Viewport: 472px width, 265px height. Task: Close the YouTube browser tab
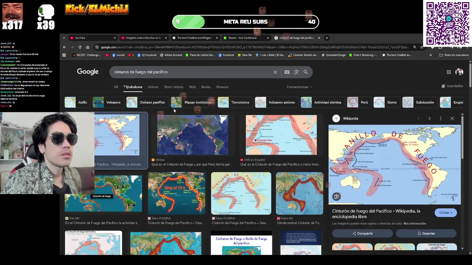tap(114, 38)
